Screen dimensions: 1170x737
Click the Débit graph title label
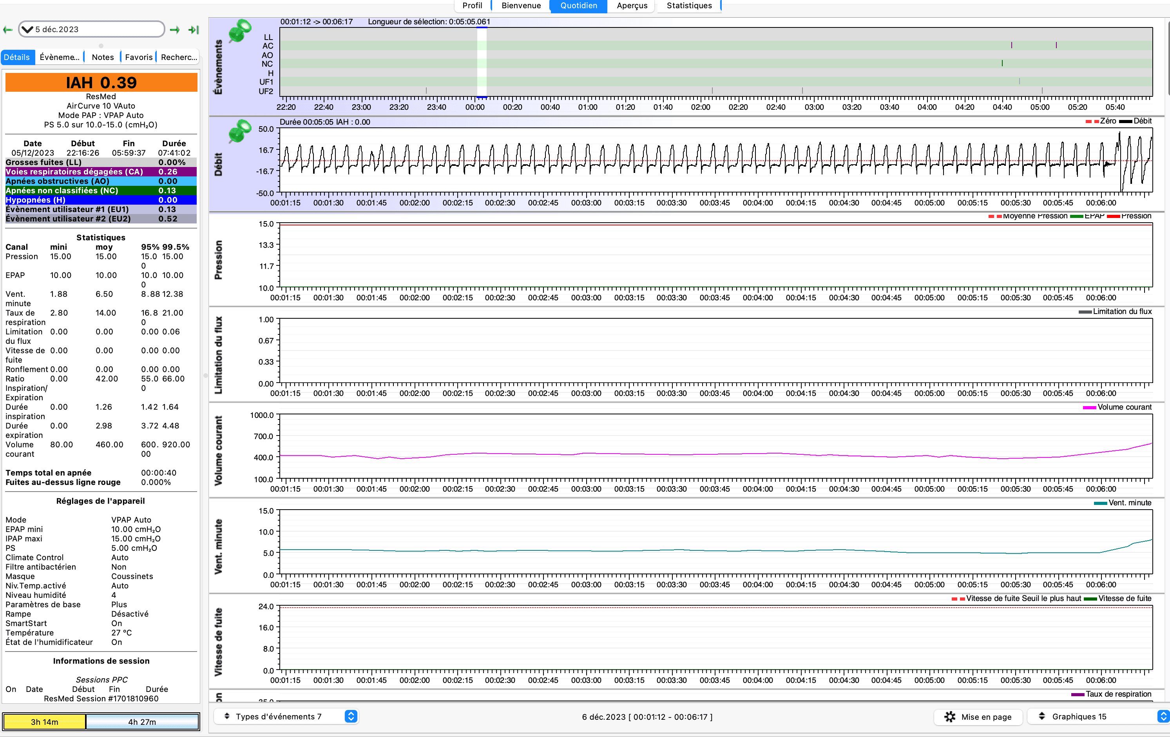pos(218,164)
